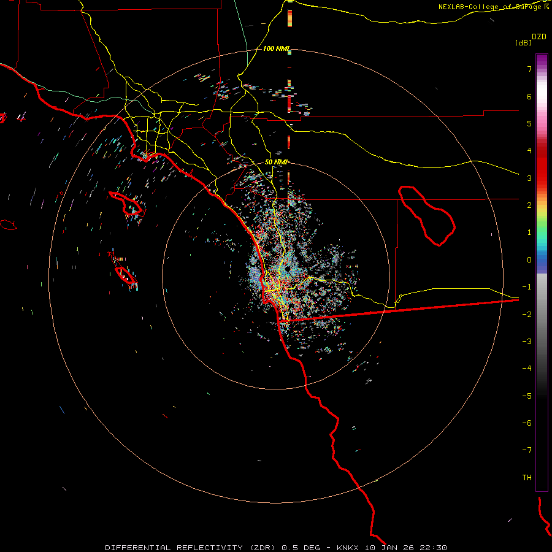Click the 0 label on the dB scale
The height and width of the screenshot is (552, 552).
[x=529, y=260]
